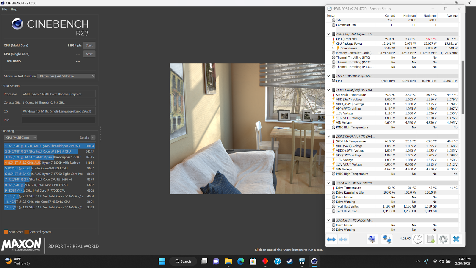Viewport: 476px width, 268px height.
Task: Select CPU Package Power sensor row
Action: 393,43
